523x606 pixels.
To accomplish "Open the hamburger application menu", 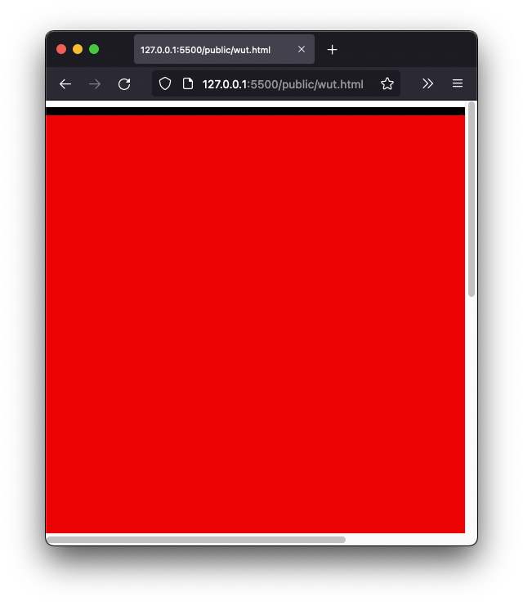I will click(458, 83).
